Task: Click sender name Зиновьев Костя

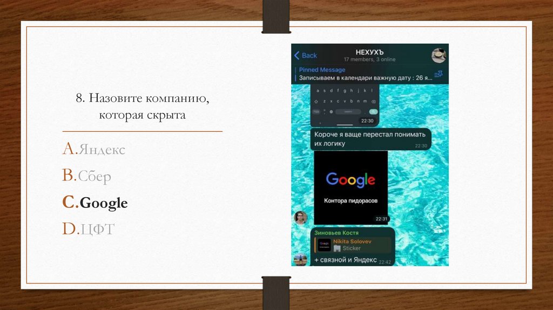Action: coord(336,233)
